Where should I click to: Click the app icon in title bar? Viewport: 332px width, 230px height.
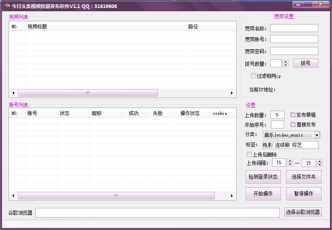point(7,6)
